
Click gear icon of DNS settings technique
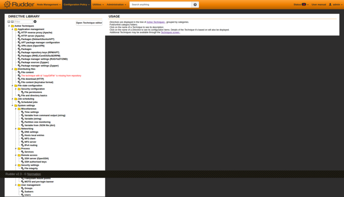tap(22, 132)
